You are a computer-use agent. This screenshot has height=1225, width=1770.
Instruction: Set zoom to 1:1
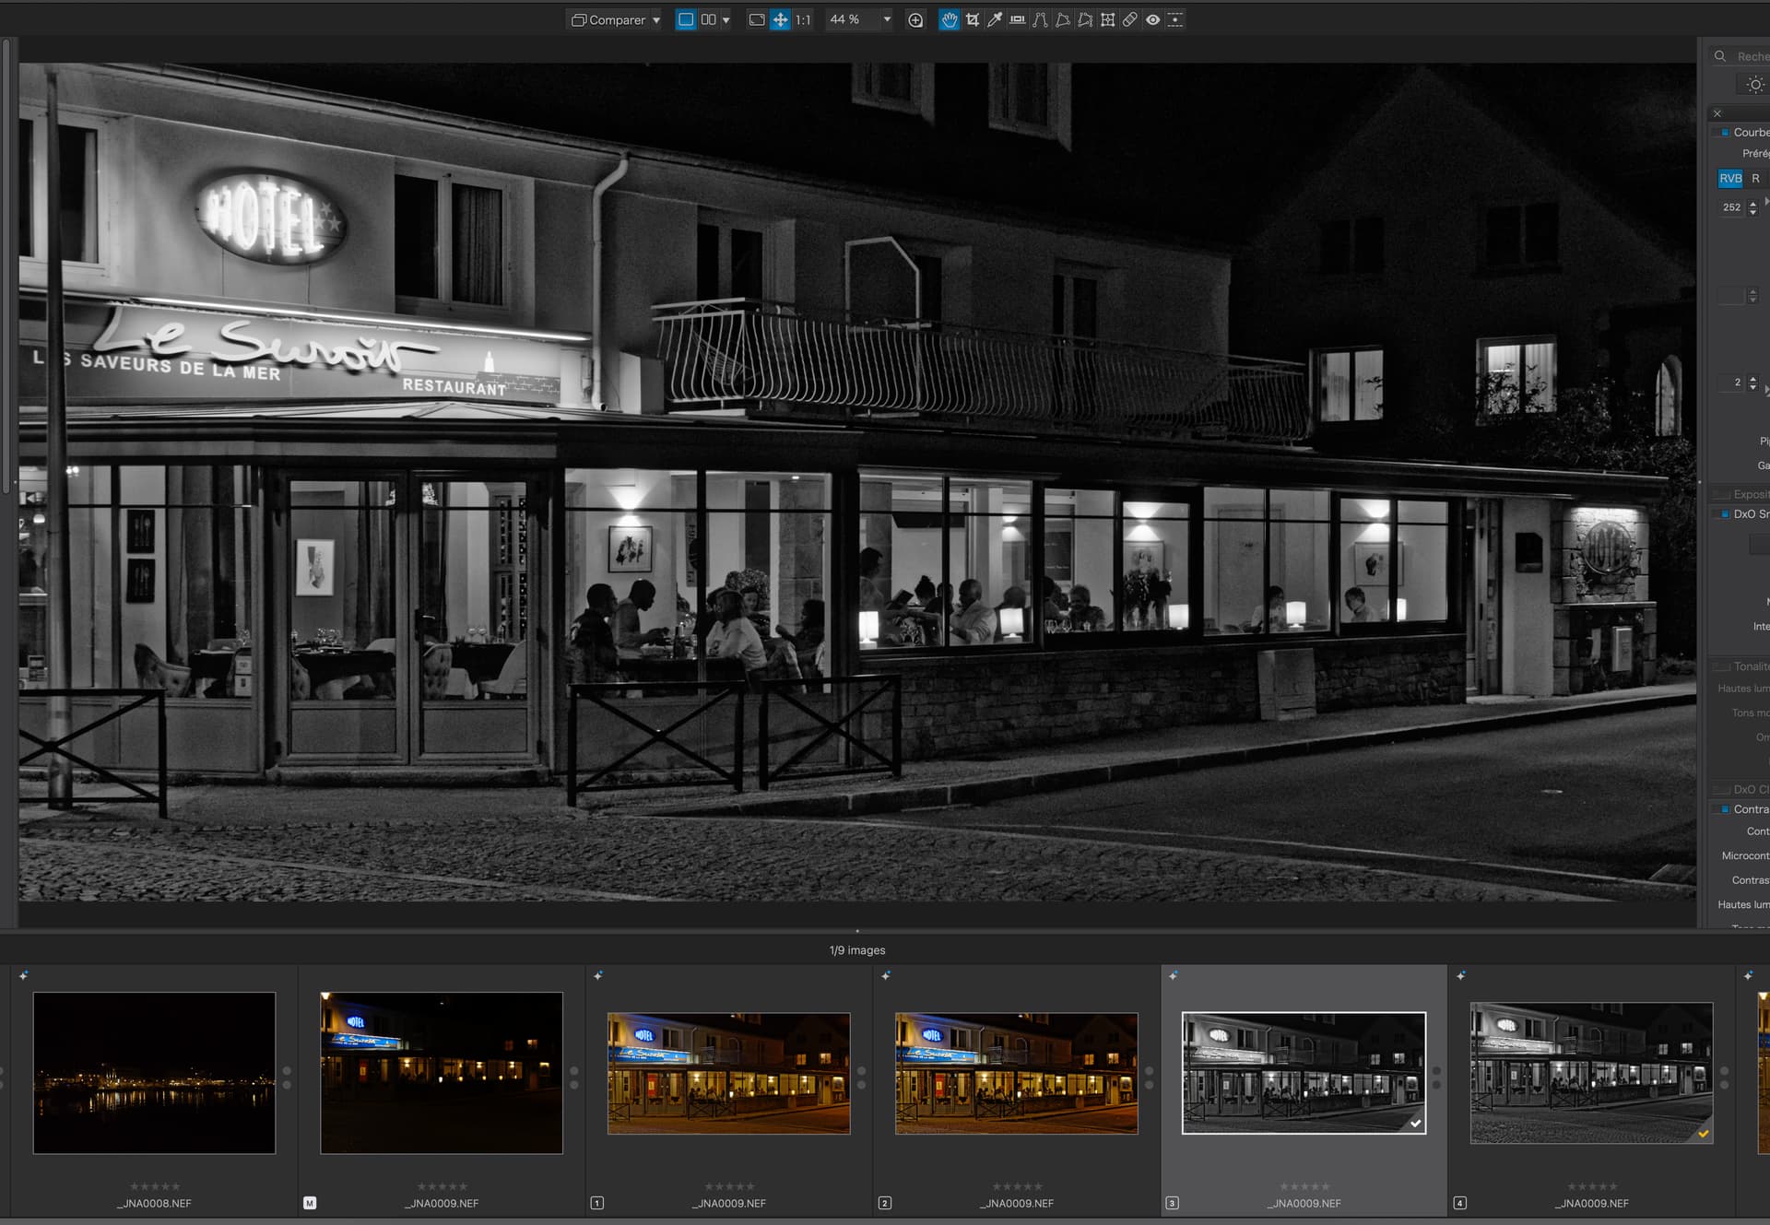pyautogui.click(x=803, y=19)
